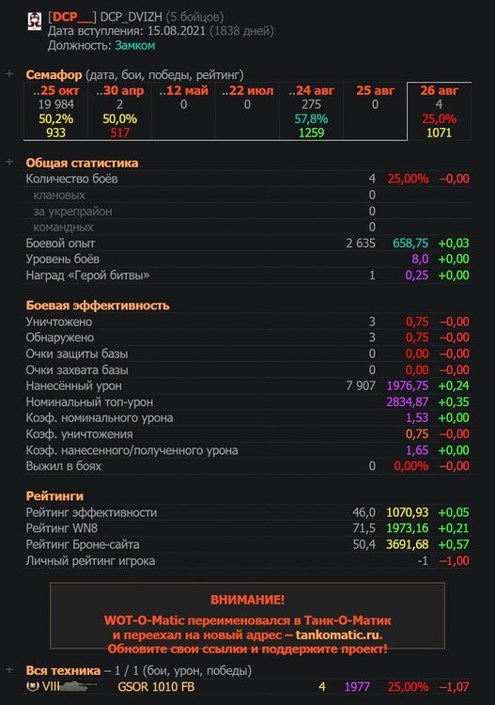This screenshot has width=495, height=705.
Task: Click the Очки захвата базы row
Action: (x=248, y=370)
